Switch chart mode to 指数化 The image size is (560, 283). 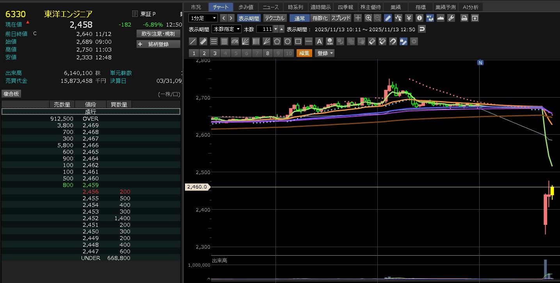(320, 18)
